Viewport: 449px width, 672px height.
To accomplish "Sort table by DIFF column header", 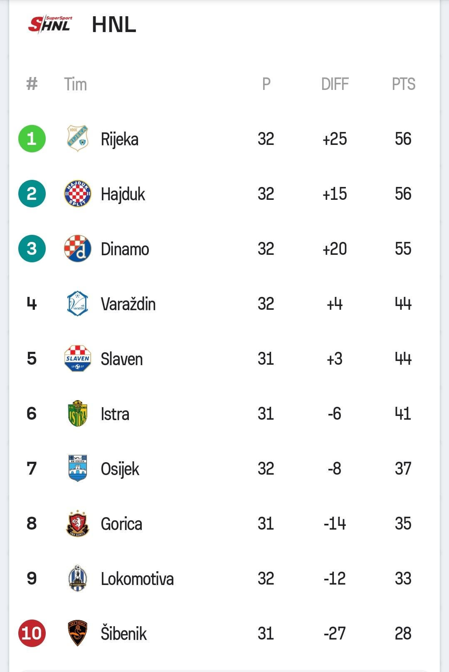I will (335, 84).
